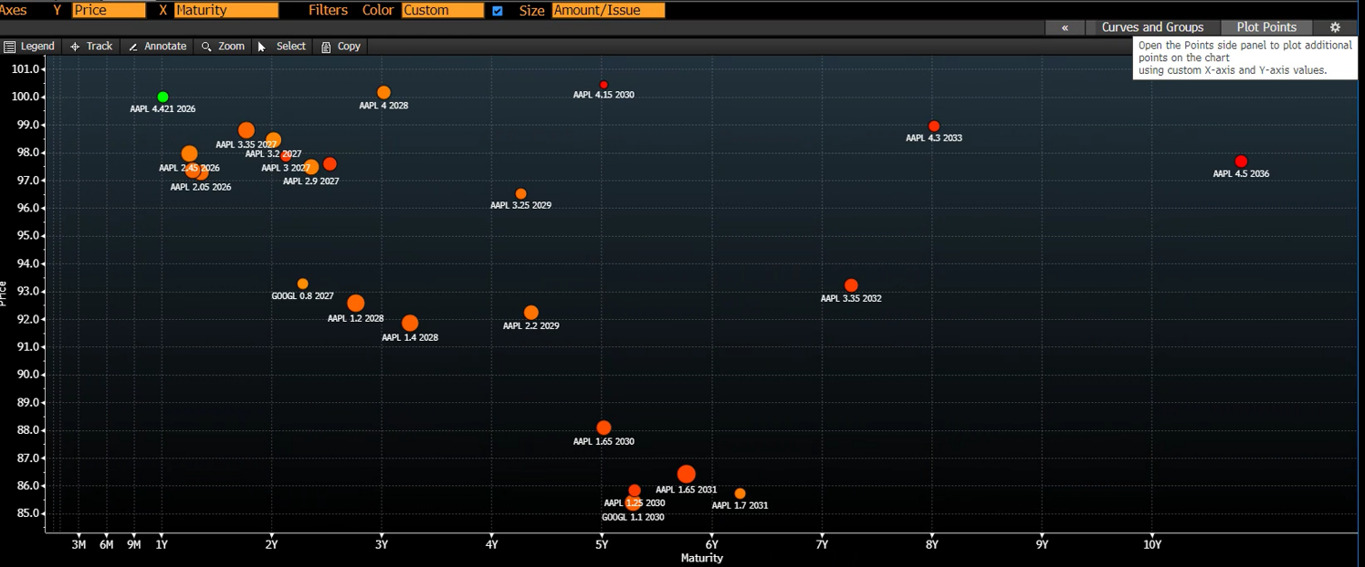Viewport: 1365px width, 567px height.
Task: Open the Size Amount/Issue dropdown
Action: [x=608, y=11]
